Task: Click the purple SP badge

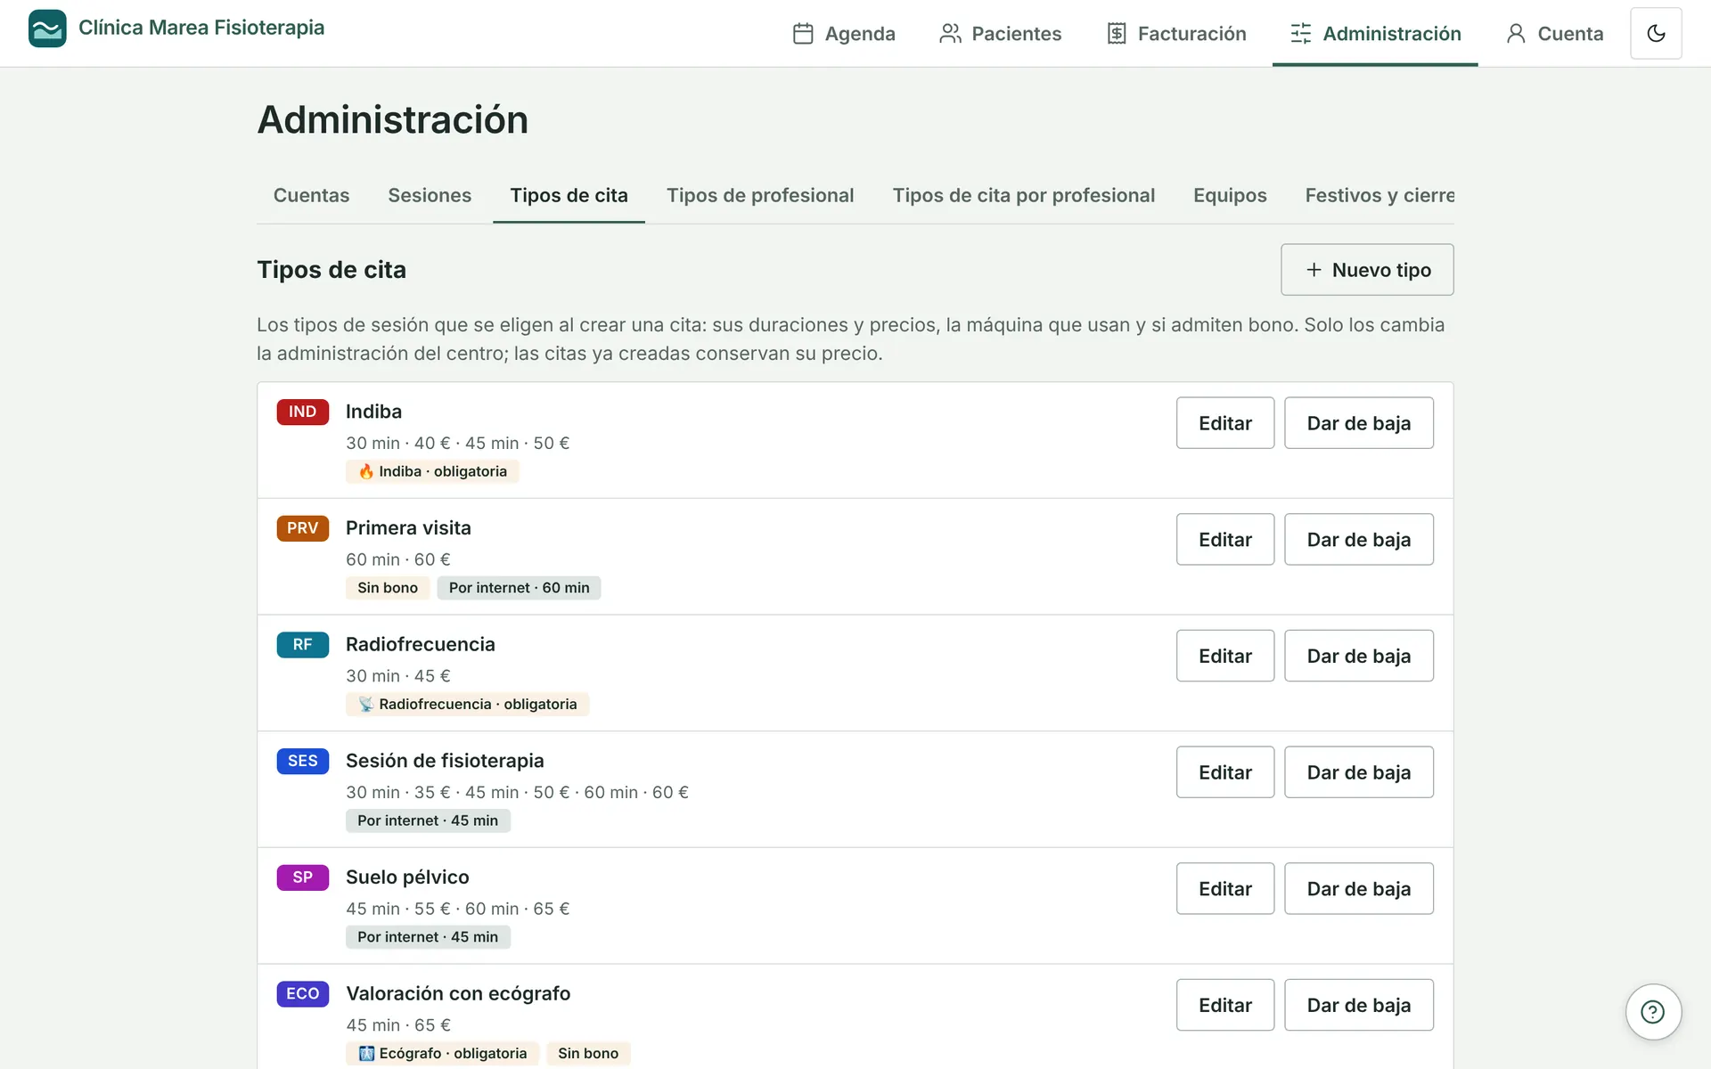Action: click(x=303, y=877)
